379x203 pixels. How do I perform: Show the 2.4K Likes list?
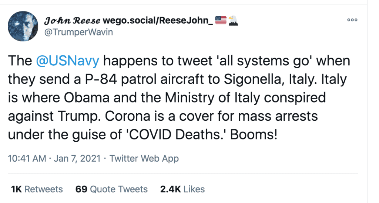tap(182, 189)
